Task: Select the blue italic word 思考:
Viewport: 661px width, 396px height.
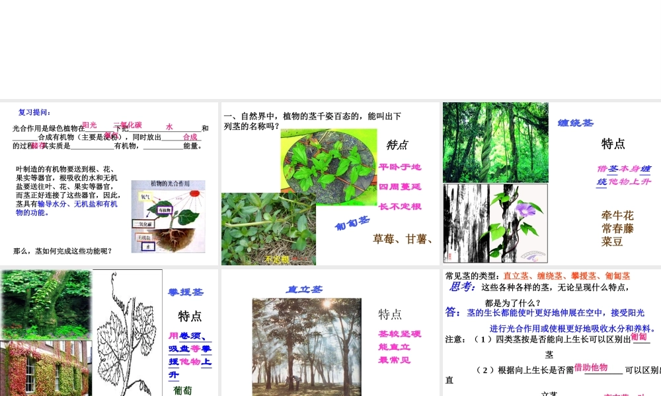Action: click(463, 286)
